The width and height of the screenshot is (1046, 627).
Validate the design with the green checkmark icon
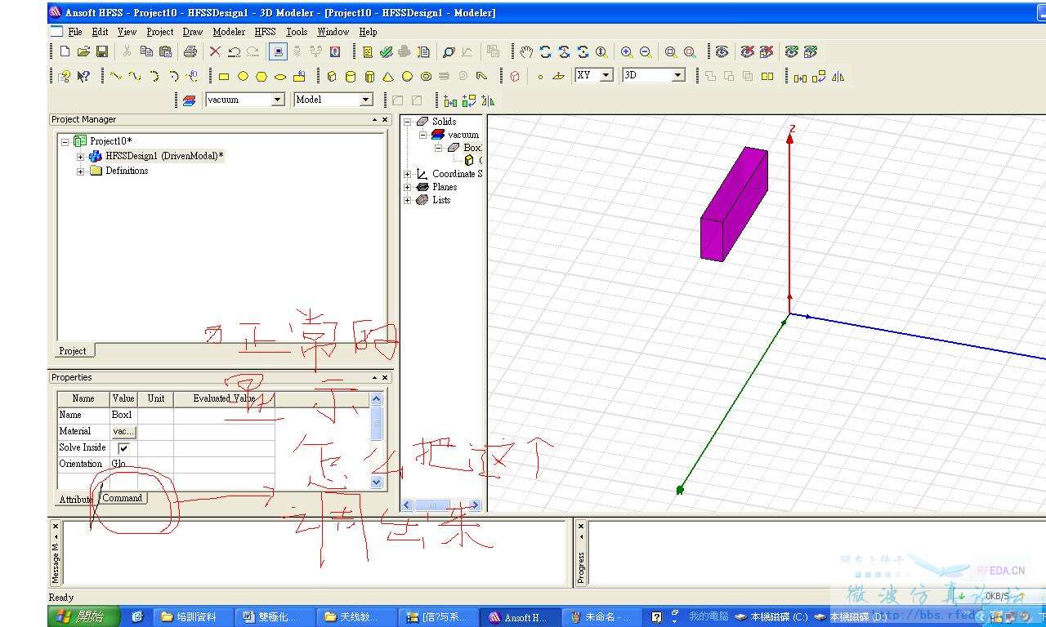tap(387, 51)
